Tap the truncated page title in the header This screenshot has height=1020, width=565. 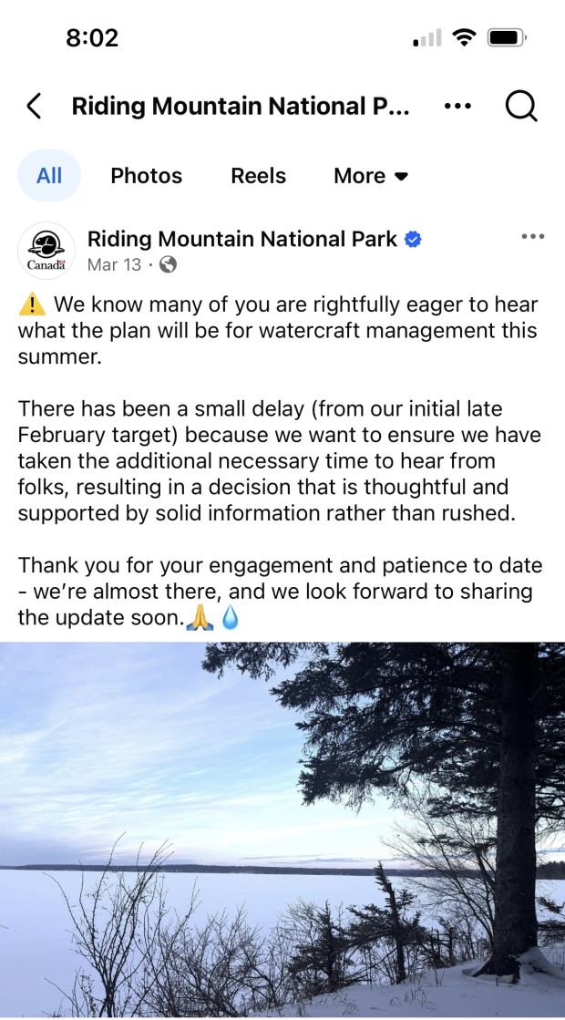(241, 107)
